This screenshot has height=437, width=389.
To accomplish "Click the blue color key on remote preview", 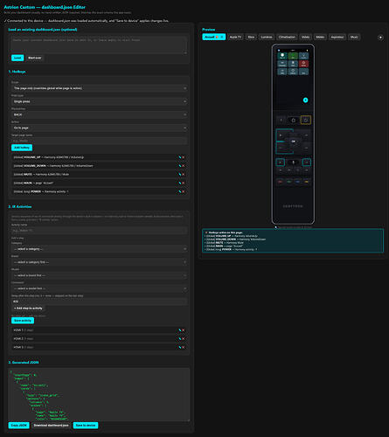I will coord(297,182).
